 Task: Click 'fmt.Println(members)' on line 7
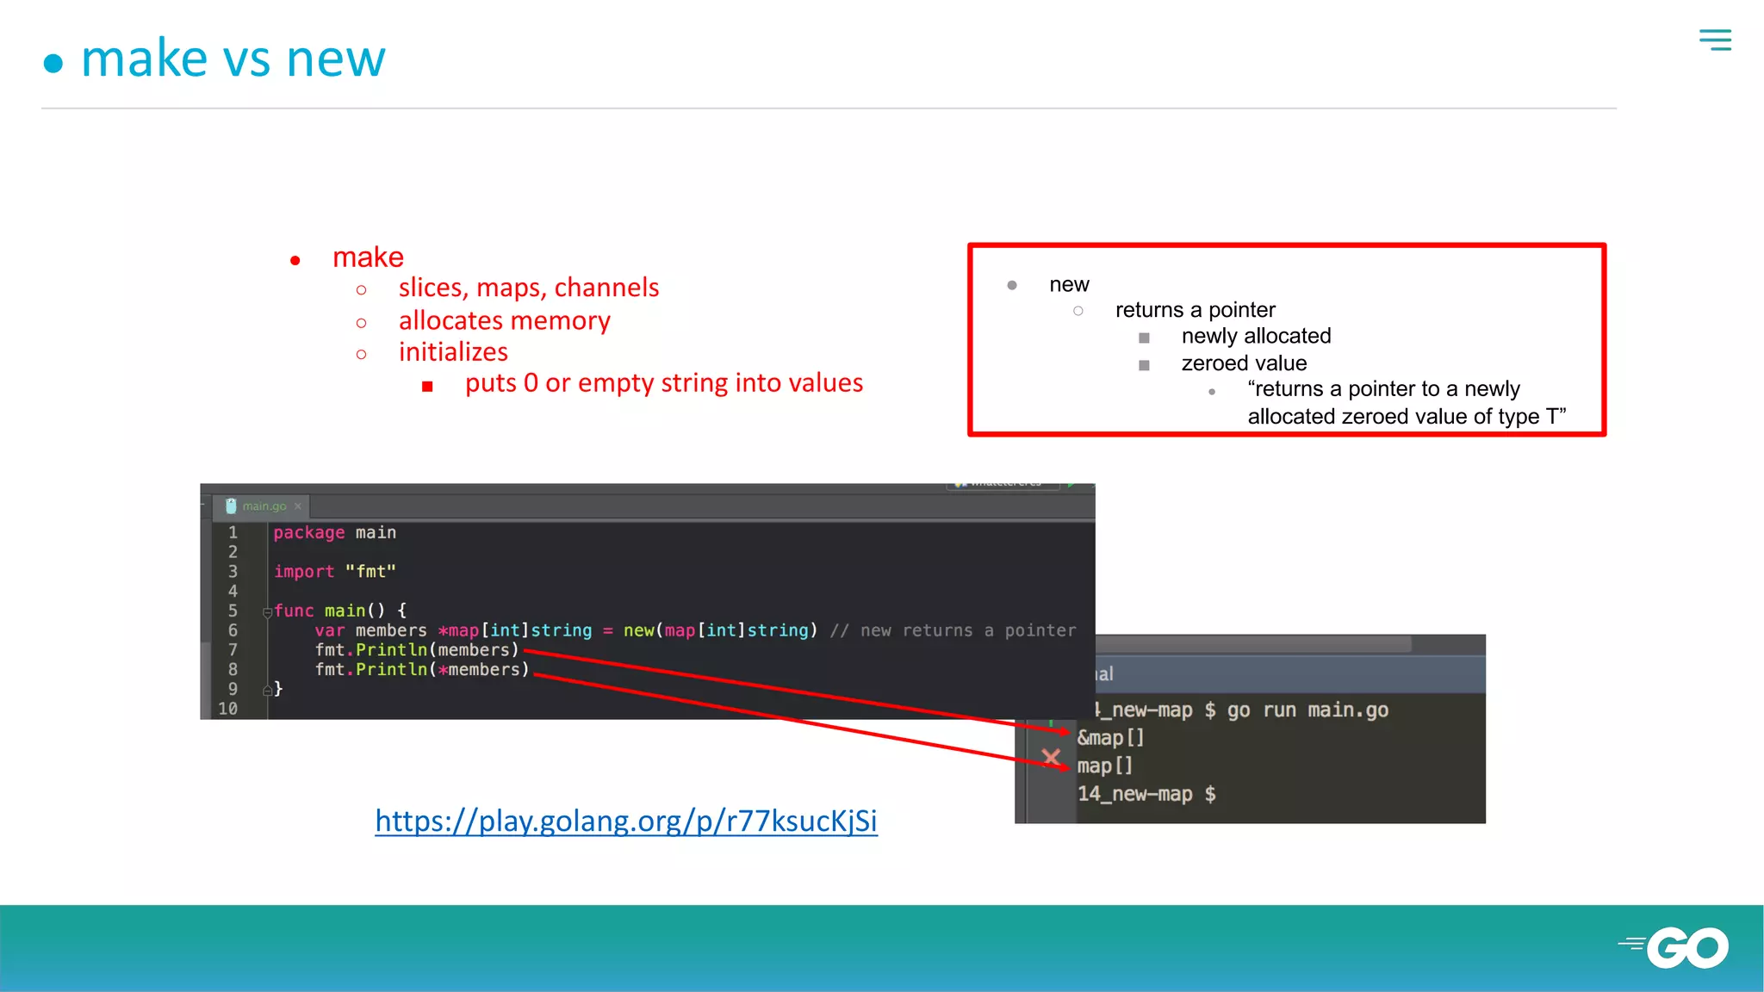(417, 650)
